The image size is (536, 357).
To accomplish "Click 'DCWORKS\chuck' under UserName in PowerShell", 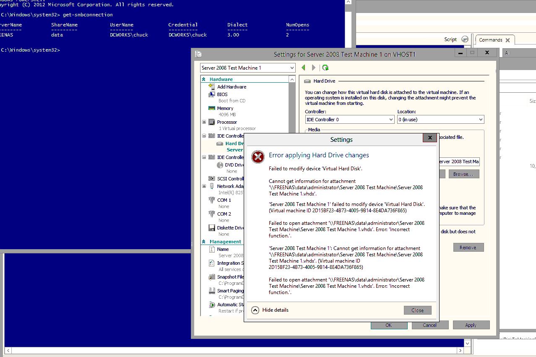I will pos(129,35).
